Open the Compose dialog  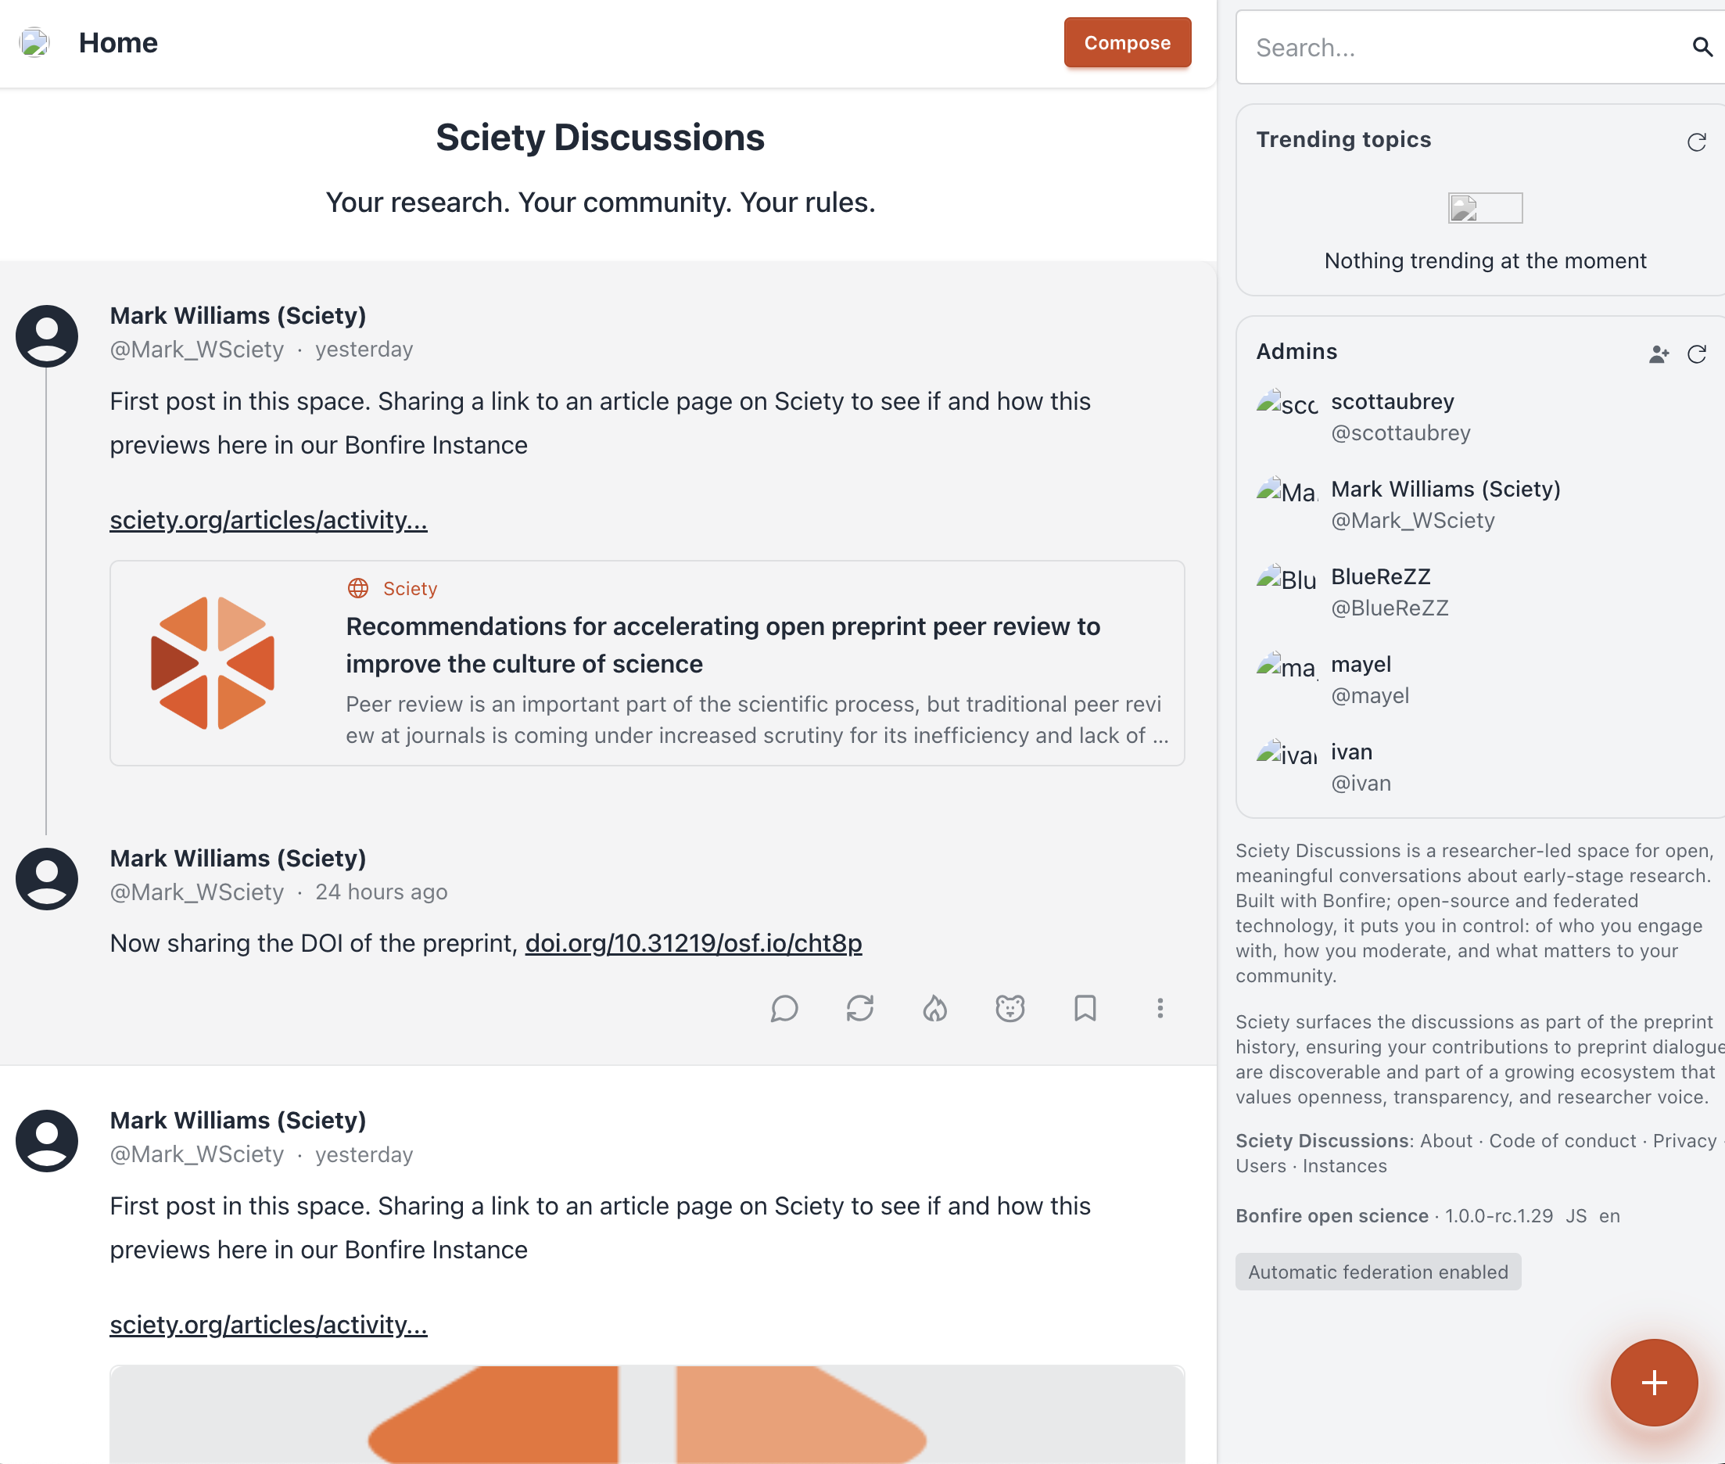(1127, 42)
